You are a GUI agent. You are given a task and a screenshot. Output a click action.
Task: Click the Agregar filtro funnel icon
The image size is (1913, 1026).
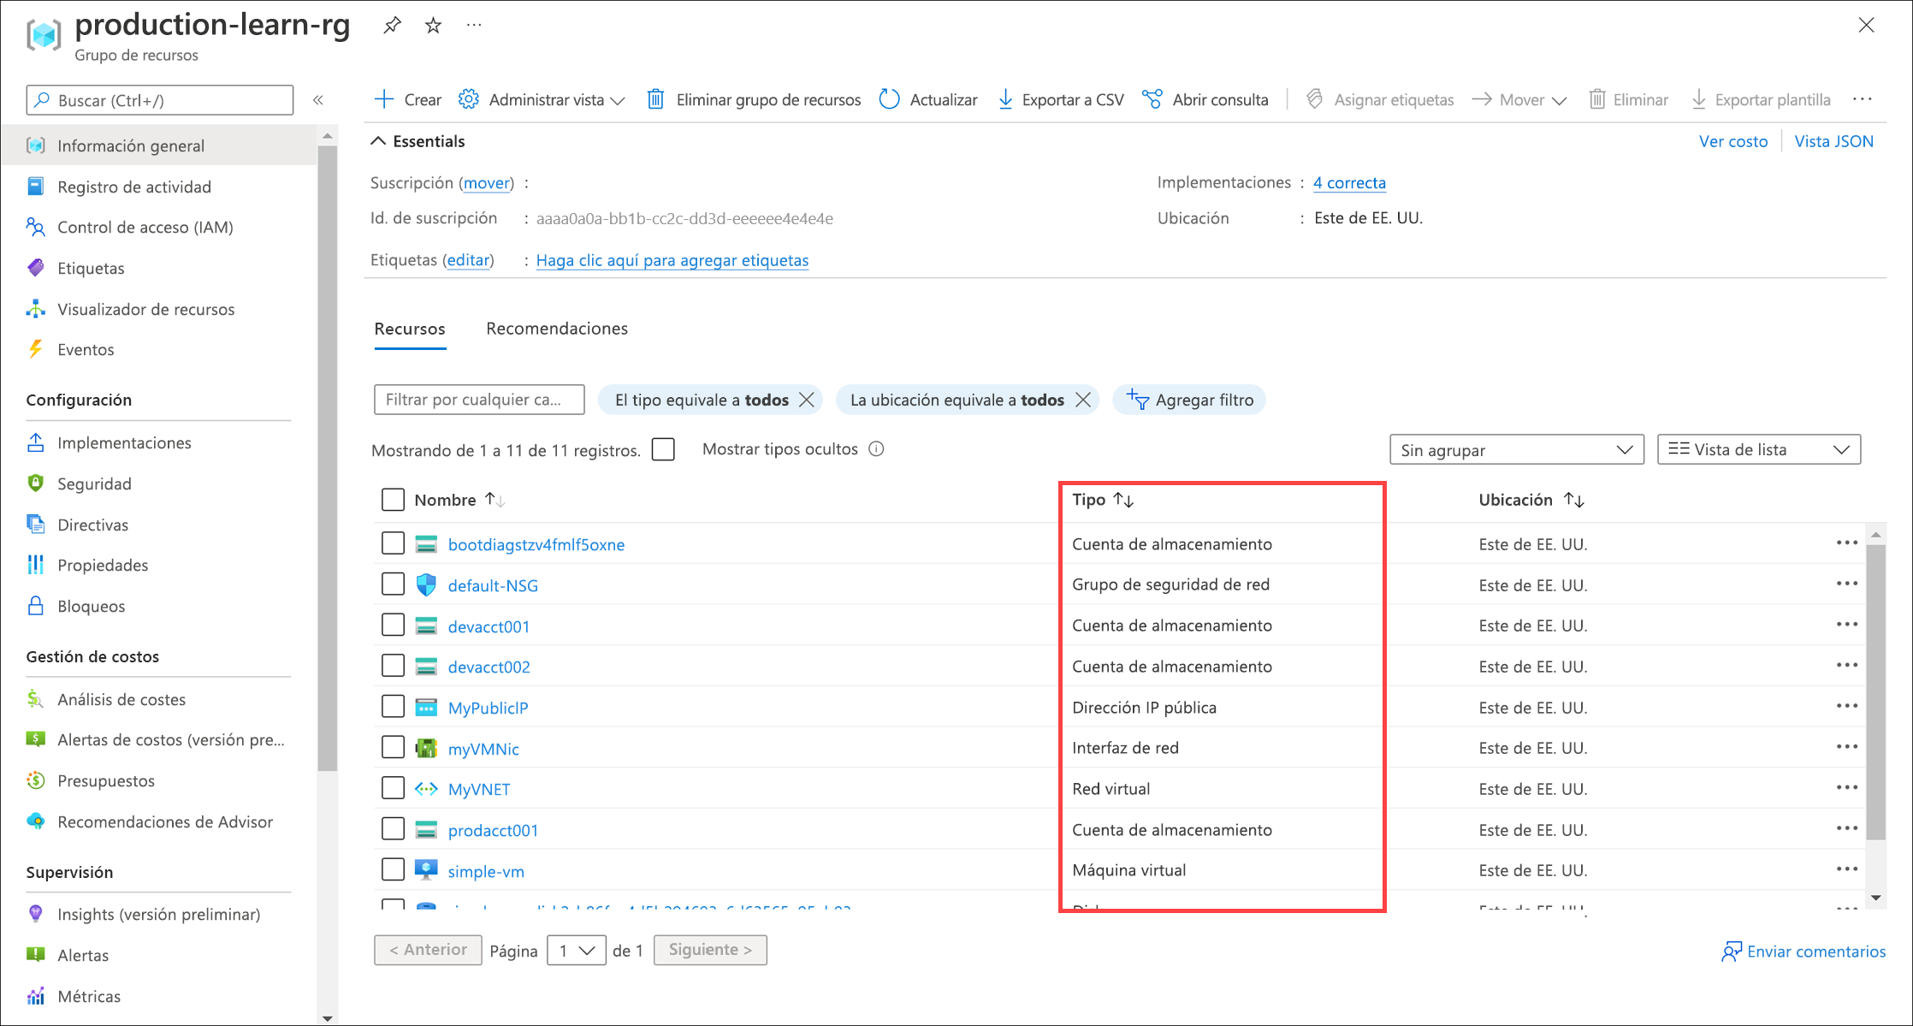coord(1138,400)
